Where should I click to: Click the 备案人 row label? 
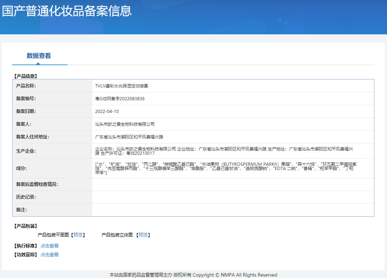(x=24, y=124)
